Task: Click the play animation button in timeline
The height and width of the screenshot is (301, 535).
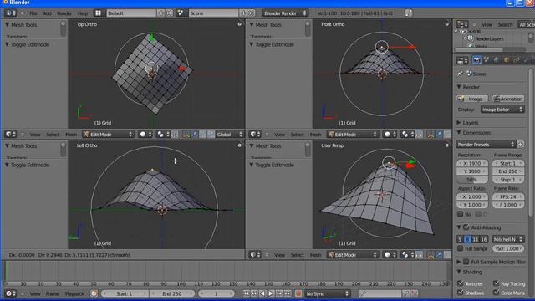Action: (271, 293)
